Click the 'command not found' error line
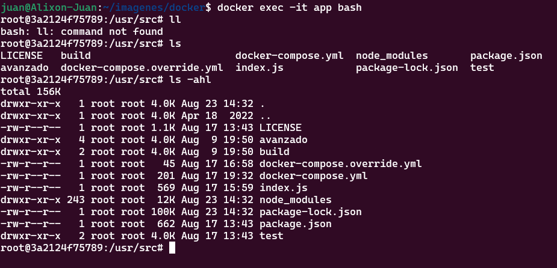557x268 pixels. [x=82, y=32]
